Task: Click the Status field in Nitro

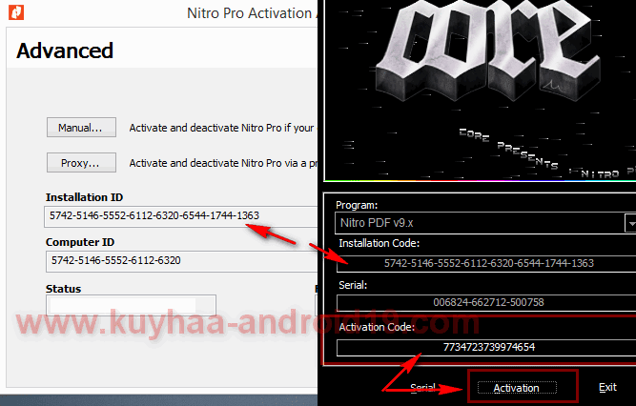Action: coord(131,305)
